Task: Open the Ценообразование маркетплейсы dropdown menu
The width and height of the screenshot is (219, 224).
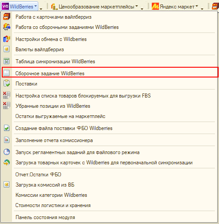Action: click(94, 7)
